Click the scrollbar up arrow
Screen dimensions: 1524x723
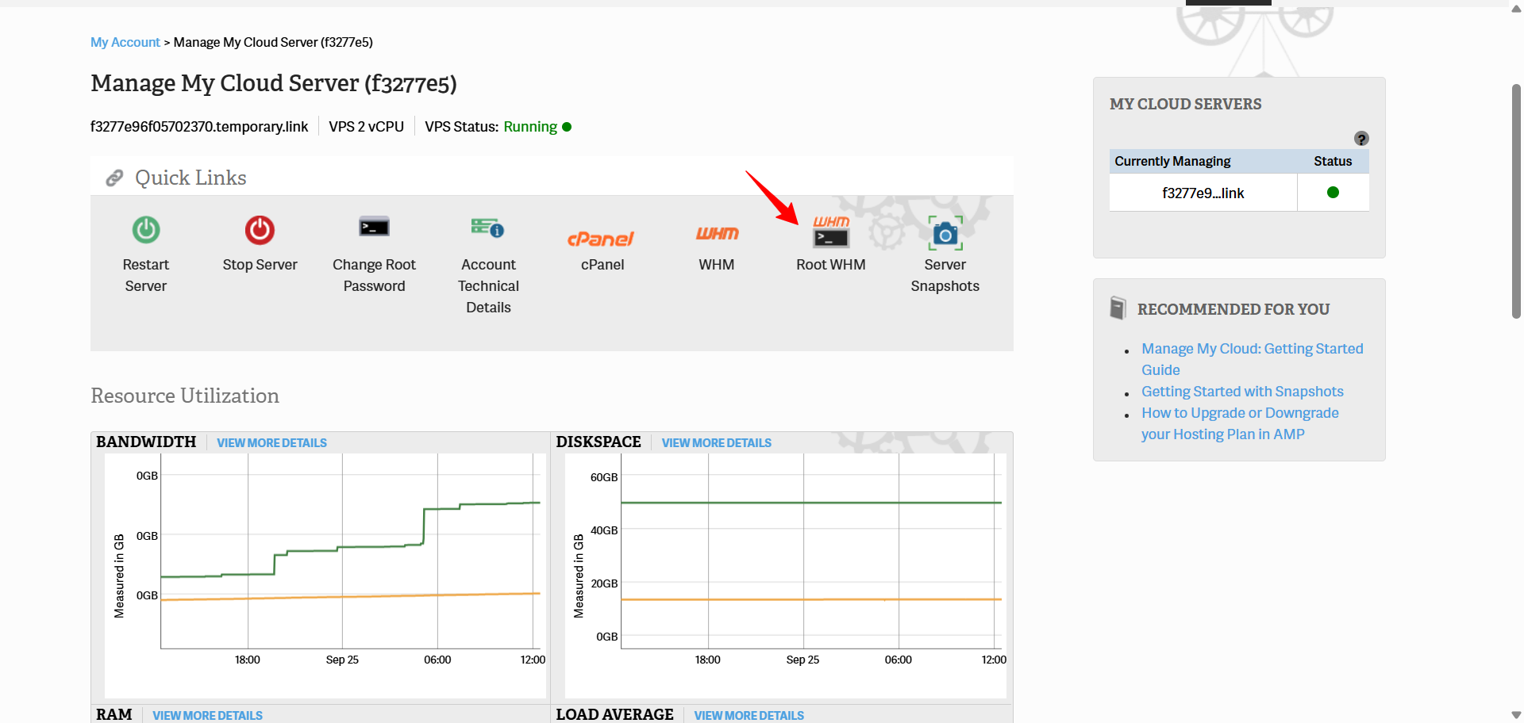click(x=1516, y=9)
